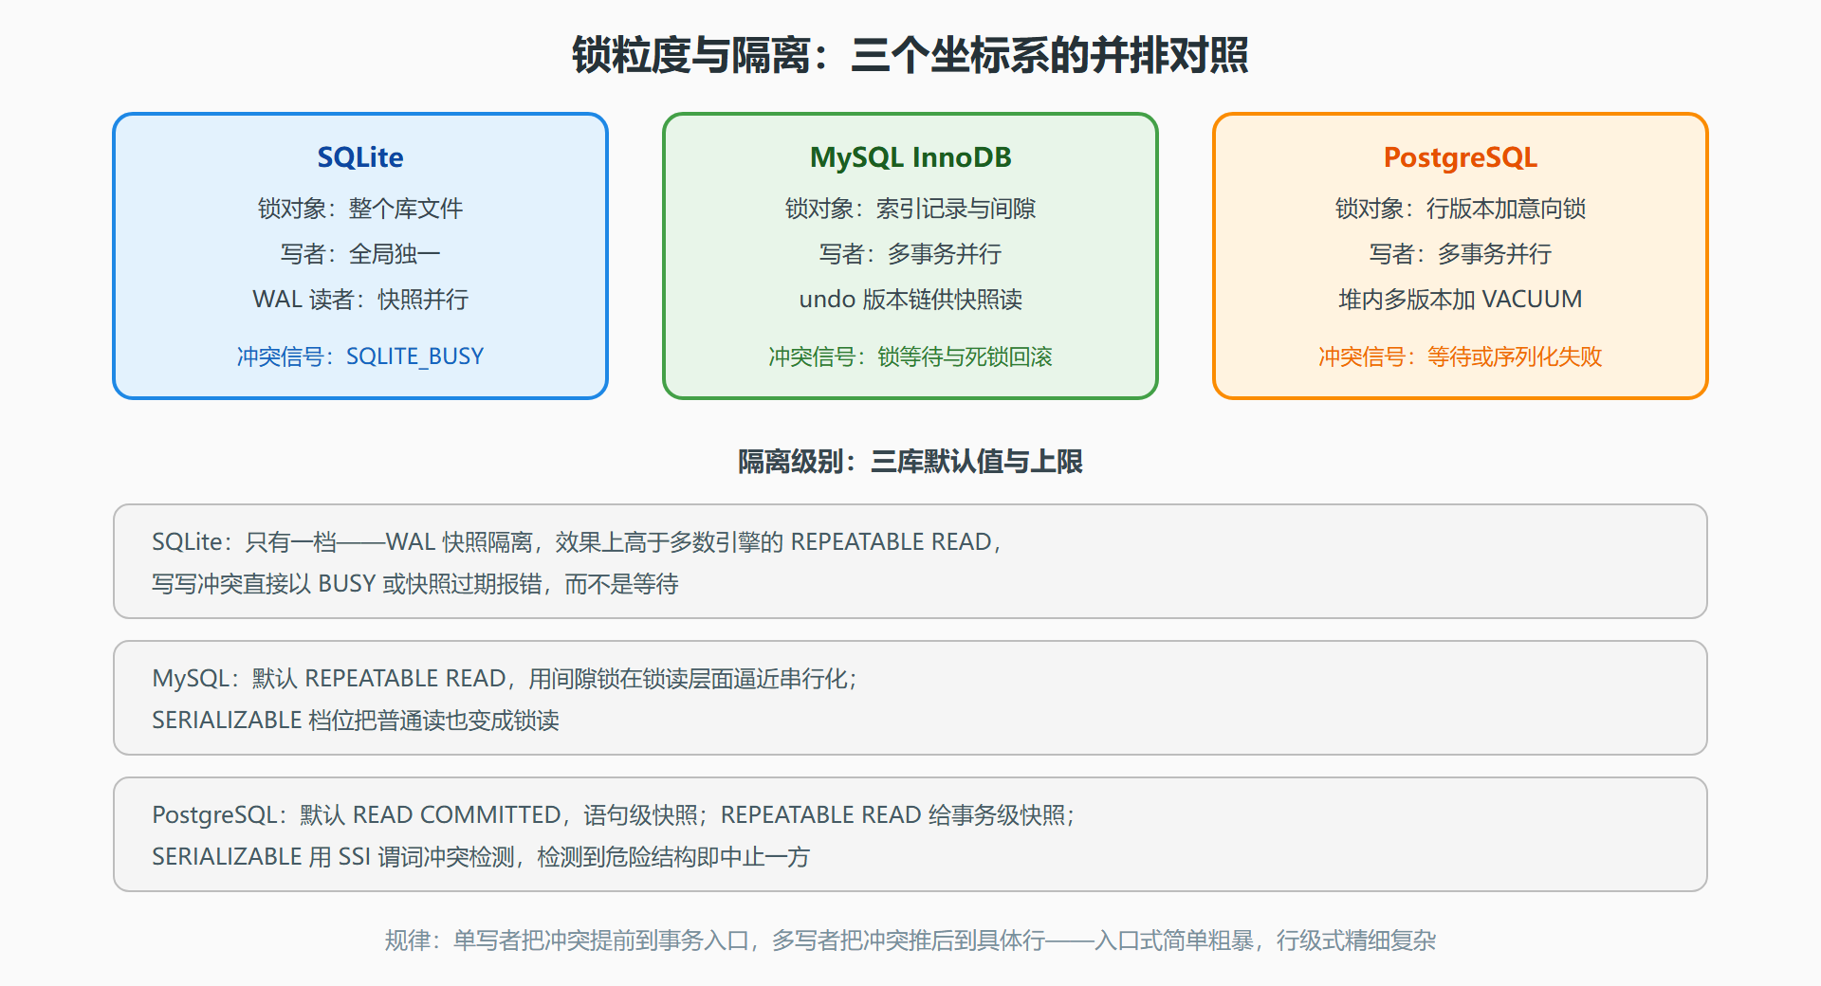Select the line undo 版本链供快照读
The height and width of the screenshot is (986, 1821).
tap(910, 300)
